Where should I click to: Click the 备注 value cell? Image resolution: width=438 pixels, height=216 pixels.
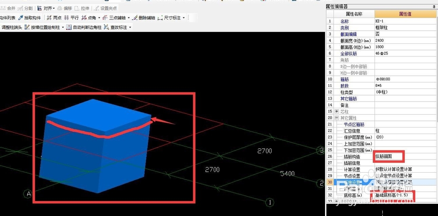tap(405, 105)
